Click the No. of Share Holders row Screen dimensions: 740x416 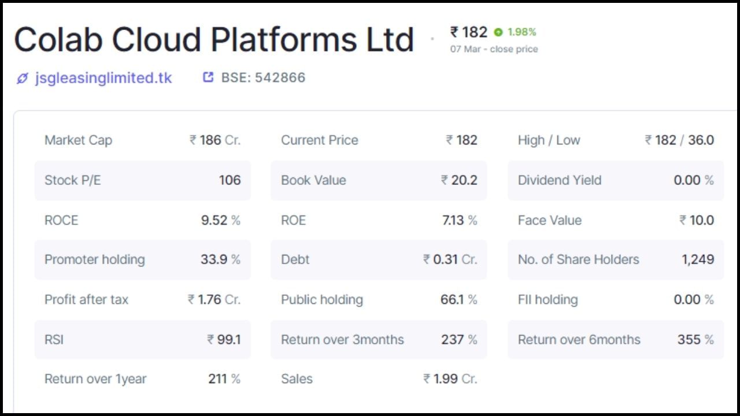click(x=616, y=259)
